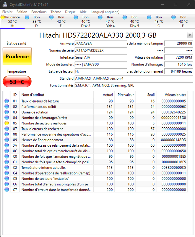Click the blue orb of attribute 01
Viewport: 195px width, 237px height.
coord(6,101)
